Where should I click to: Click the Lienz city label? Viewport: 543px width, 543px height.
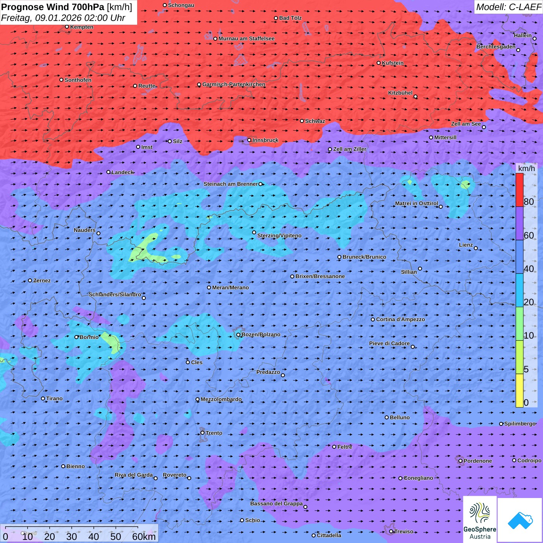(466, 245)
